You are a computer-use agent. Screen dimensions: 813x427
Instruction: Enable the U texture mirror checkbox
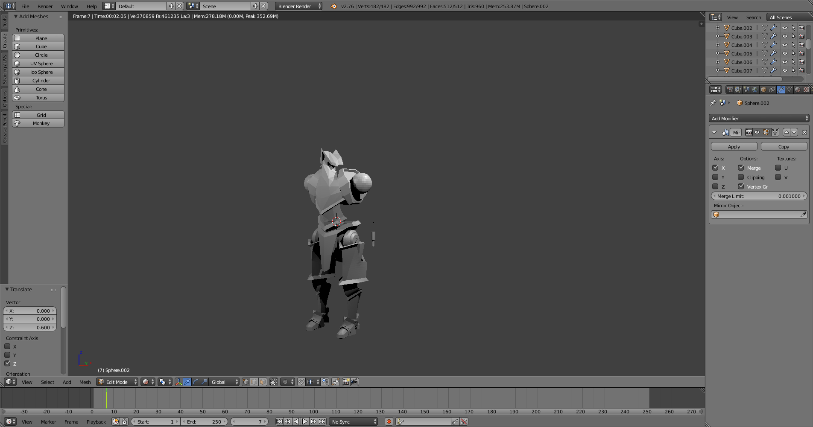778,168
